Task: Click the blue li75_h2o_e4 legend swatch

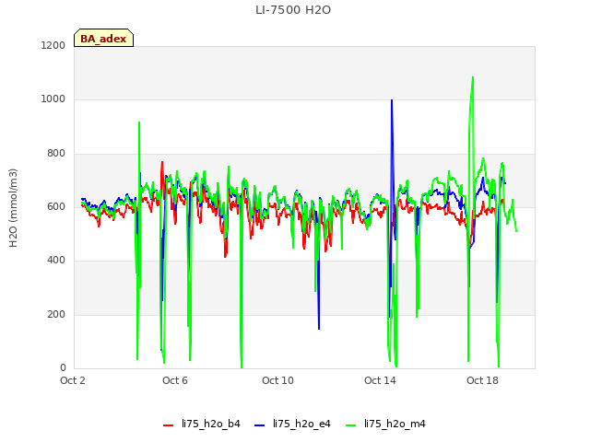Action: pyautogui.click(x=259, y=425)
